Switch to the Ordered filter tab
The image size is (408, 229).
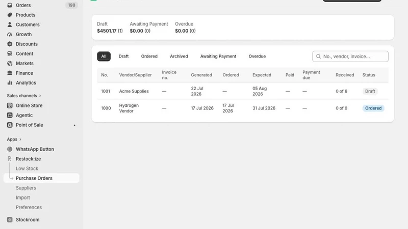pos(149,56)
